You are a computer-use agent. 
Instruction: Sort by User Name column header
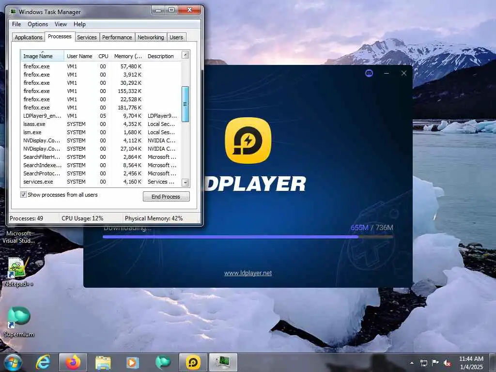[80, 56]
